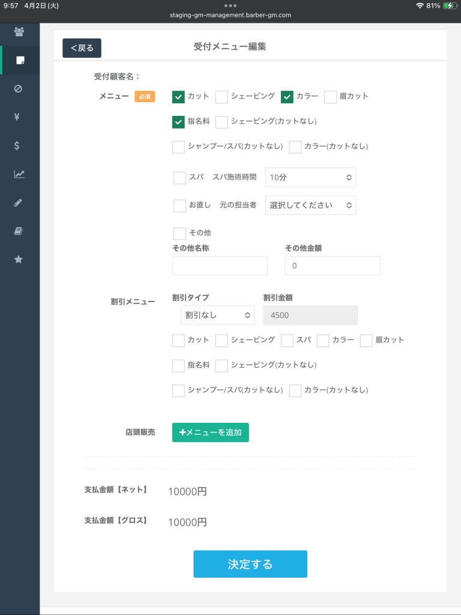Expand the 元の担当者 選択してください dropdown
Viewport: 461px width, 615px height.
point(310,205)
